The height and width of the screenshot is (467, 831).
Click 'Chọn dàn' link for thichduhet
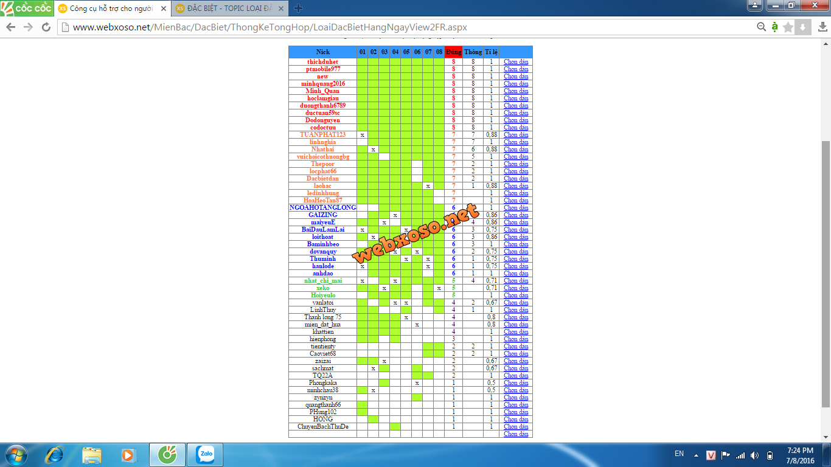pos(516,61)
